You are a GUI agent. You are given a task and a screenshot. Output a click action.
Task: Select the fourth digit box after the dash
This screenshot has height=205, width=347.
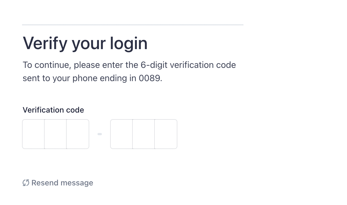click(121, 134)
